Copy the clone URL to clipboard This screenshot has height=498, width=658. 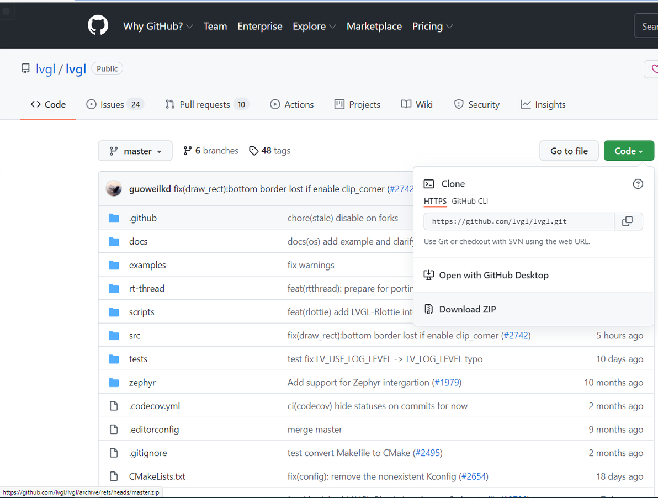[x=628, y=221]
